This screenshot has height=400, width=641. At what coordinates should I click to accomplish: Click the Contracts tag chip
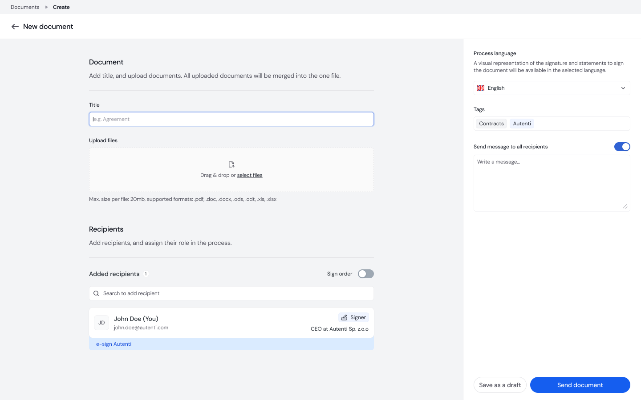[491, 124]
